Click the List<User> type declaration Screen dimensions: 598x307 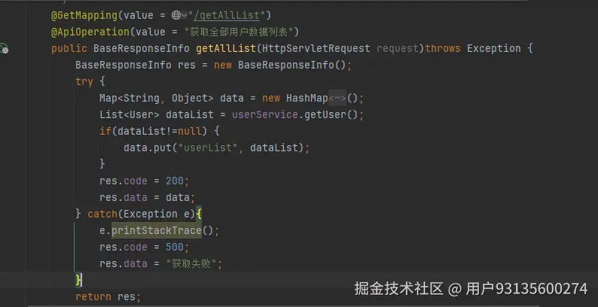point(130,114)
